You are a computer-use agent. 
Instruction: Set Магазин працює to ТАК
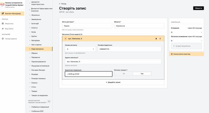142,74
